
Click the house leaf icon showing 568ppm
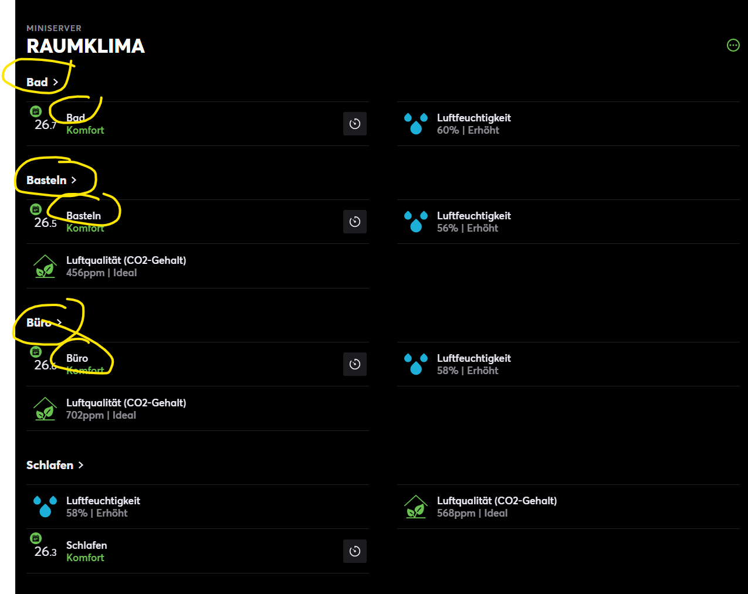416,507
